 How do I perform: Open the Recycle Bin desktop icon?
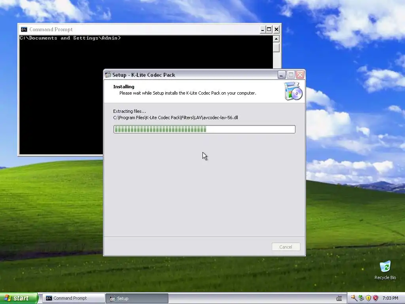point(385,270)
